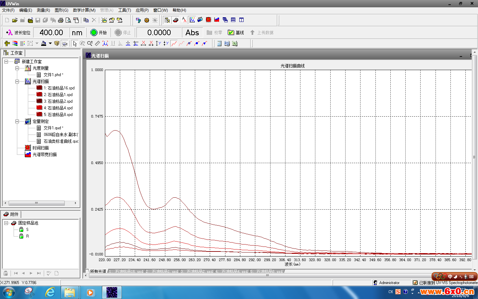Collapse the 固定样品池 tree node

(6, 223)
